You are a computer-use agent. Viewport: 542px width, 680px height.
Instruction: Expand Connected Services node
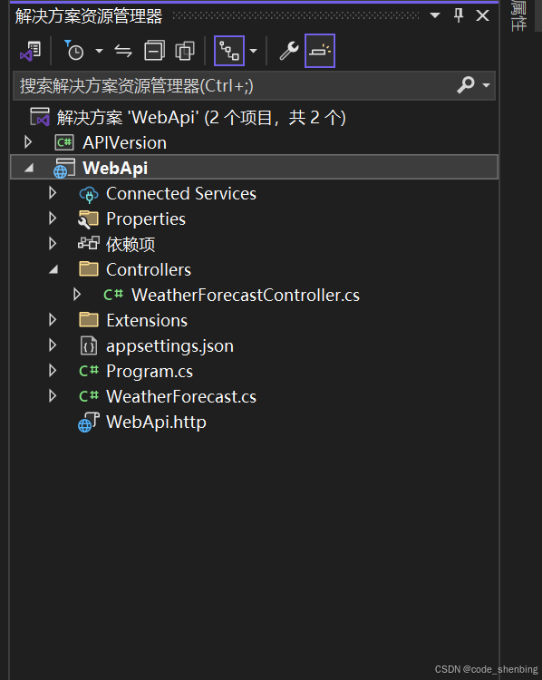pos(53,193)
